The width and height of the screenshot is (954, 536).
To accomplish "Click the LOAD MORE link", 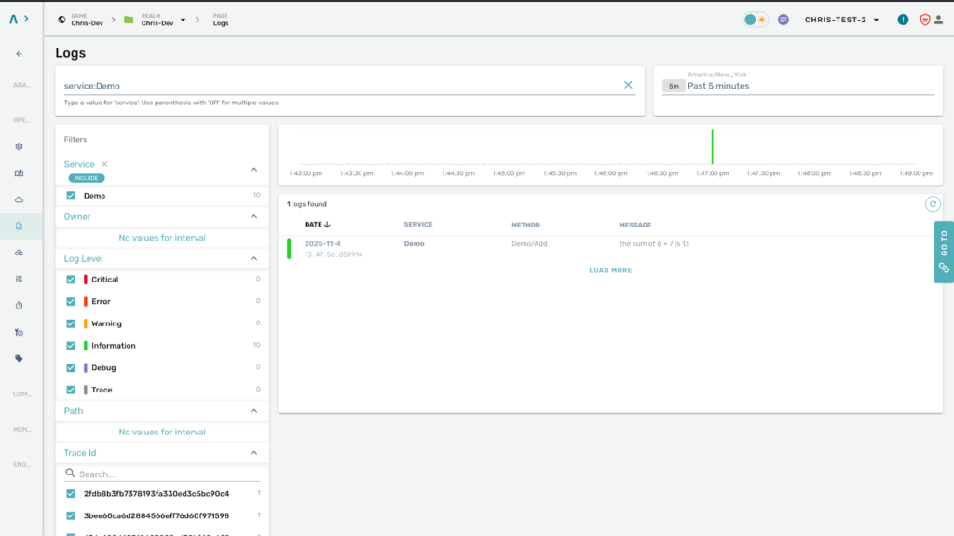I will pos(610,270).
